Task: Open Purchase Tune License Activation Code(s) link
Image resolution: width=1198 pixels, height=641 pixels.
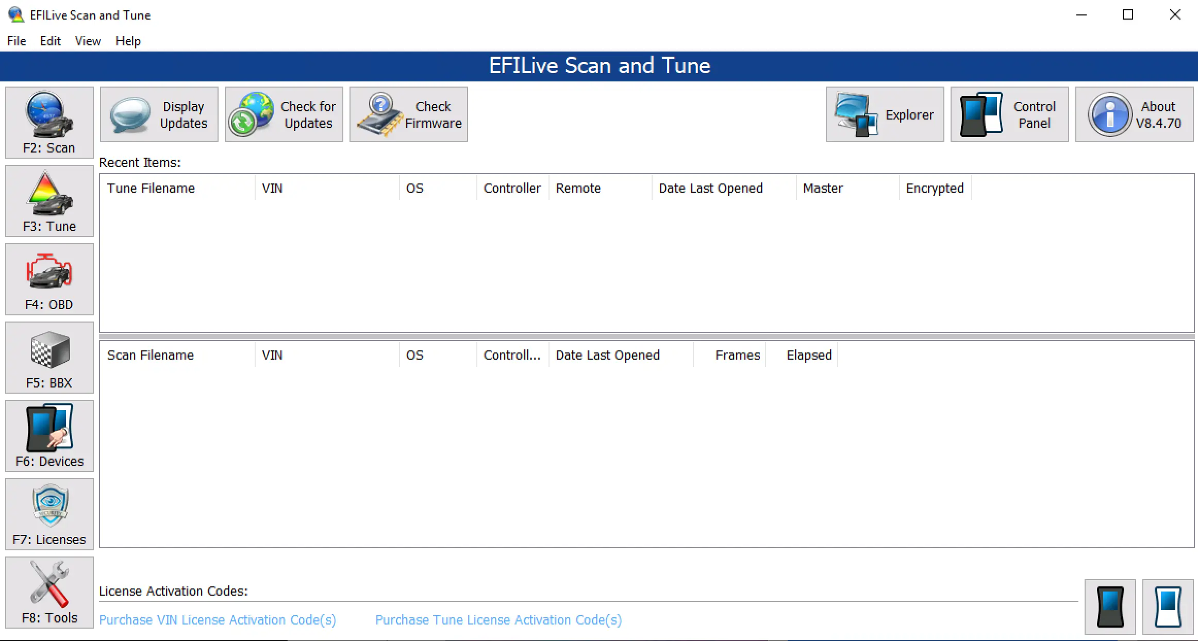Action: click(x=498, y=620)
